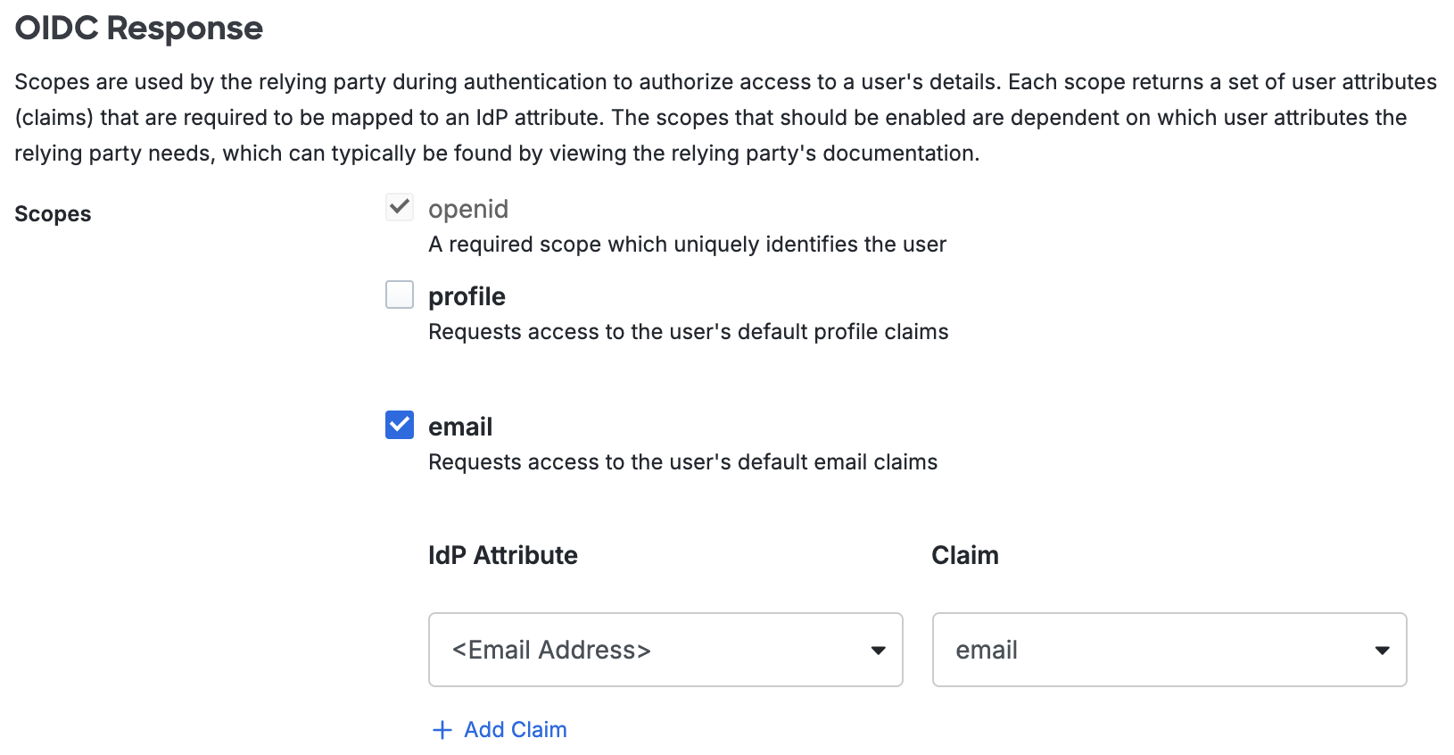Click the bold profile scope label
This screenshot has height=755, width=1454.
tap(467, 296)
